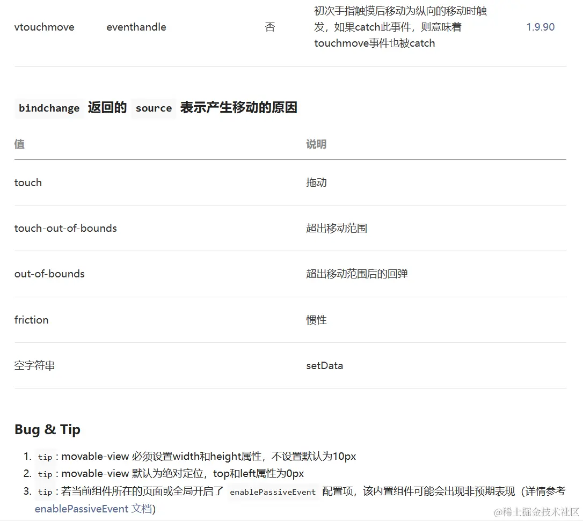The height and width of the screenshot is (521, 583).
Task: Click the Bug & Tip heading
Action: 48,430
